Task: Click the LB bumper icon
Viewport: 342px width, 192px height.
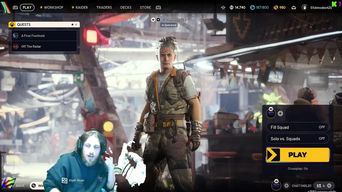Action: point(15,7)
